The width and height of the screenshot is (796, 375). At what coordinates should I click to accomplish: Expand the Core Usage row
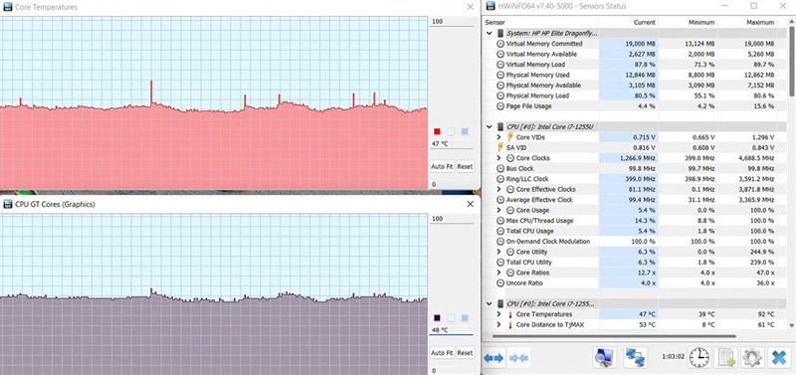coord(499,210)
